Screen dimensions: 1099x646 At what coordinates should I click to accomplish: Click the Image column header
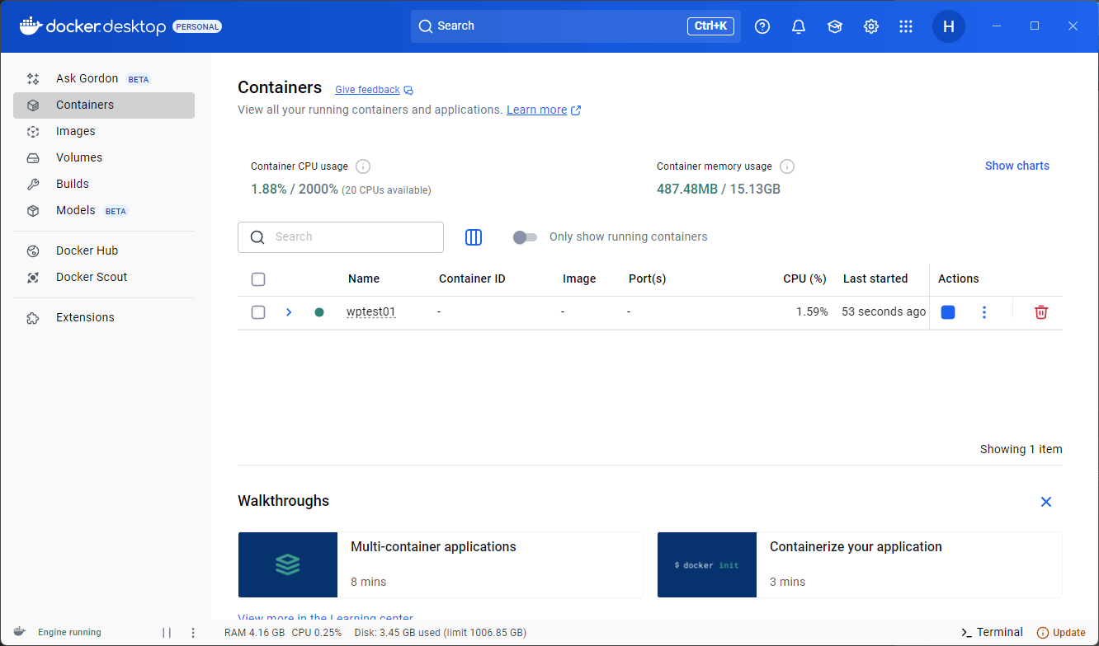pyautogui.click(x=579, y=279)
